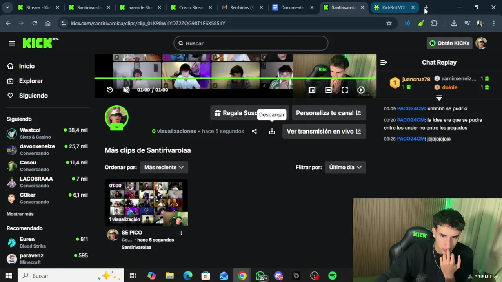Toggle theater mode in the clip player
This screenshot has height=282, width=502.
[x=328, y=90]
